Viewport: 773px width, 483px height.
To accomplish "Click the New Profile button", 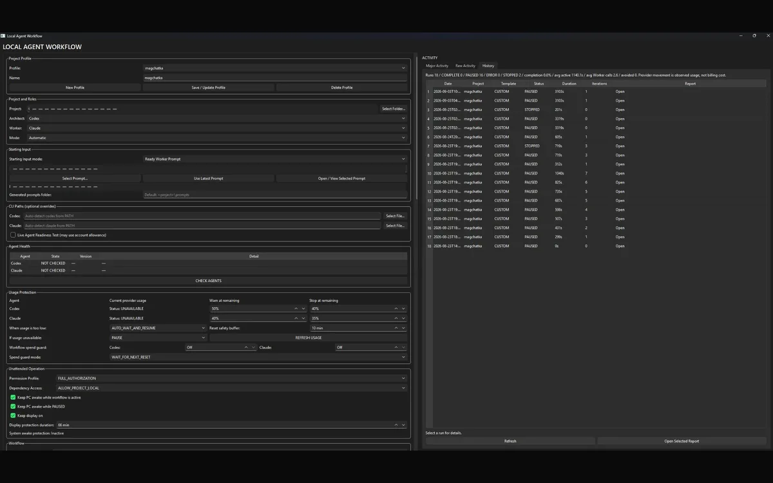I will click(75, 88).
